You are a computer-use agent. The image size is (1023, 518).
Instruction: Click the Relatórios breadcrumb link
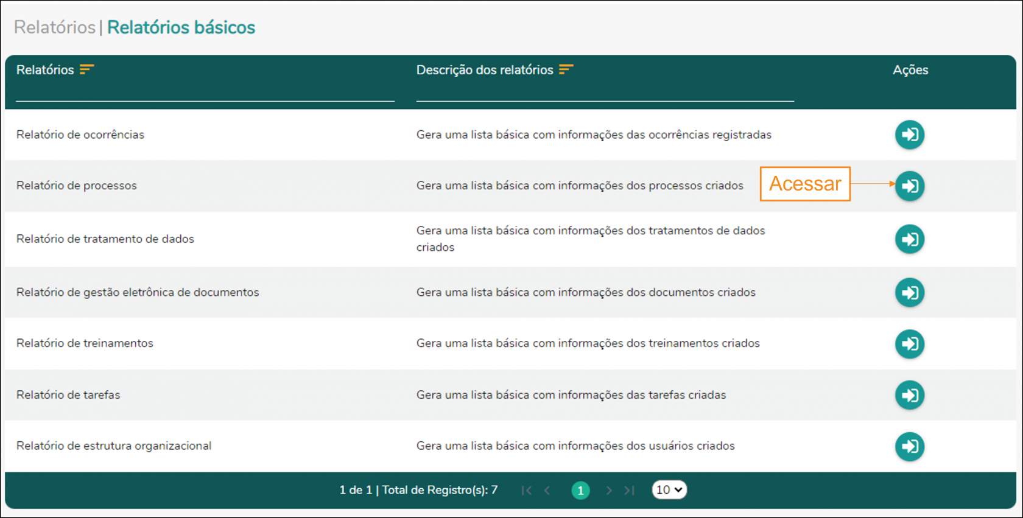[55, 27]
